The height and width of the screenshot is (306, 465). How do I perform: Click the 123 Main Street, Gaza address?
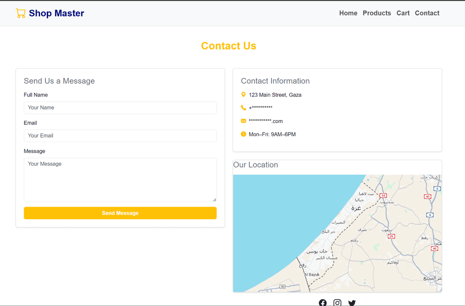point(275,95)
